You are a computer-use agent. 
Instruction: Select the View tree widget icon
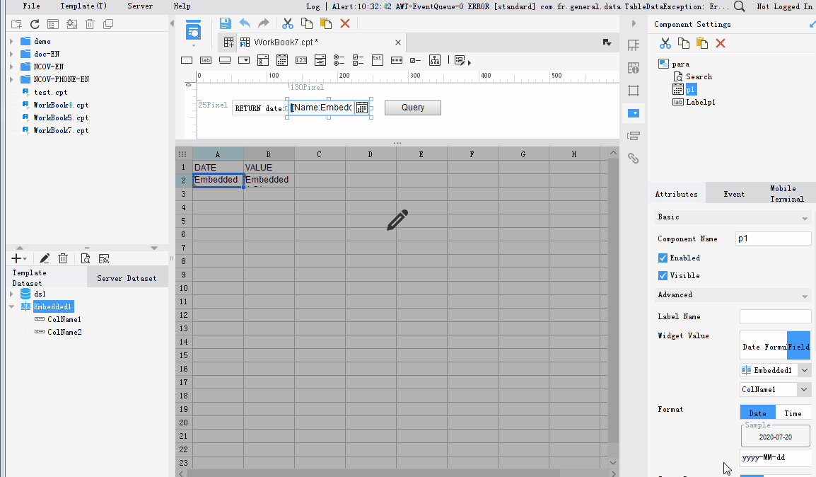[x=435, y=60]
